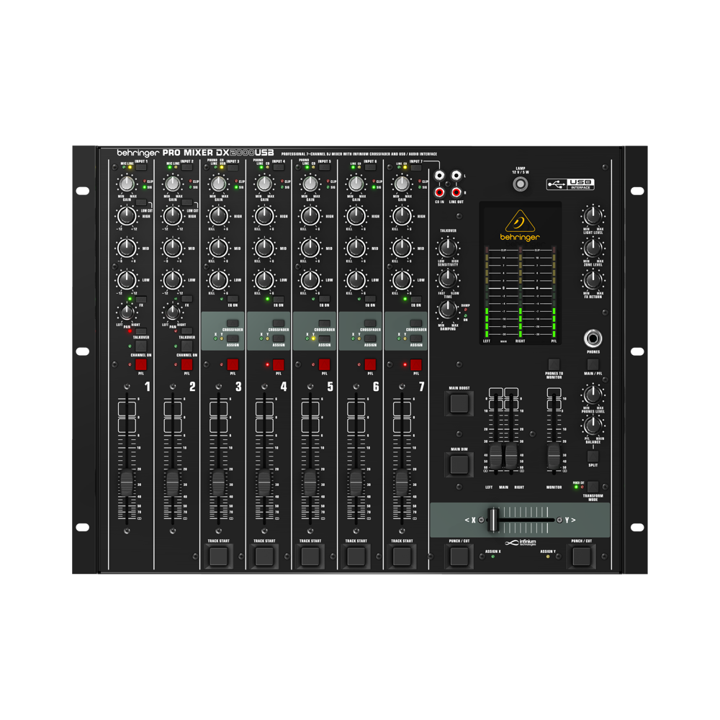720x720 pixels.
Task: Toggle CHANNEL ON for channel 2
Action: [187, 346]
